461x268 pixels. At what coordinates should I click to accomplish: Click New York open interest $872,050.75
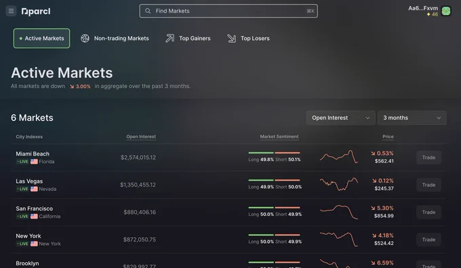140,240
